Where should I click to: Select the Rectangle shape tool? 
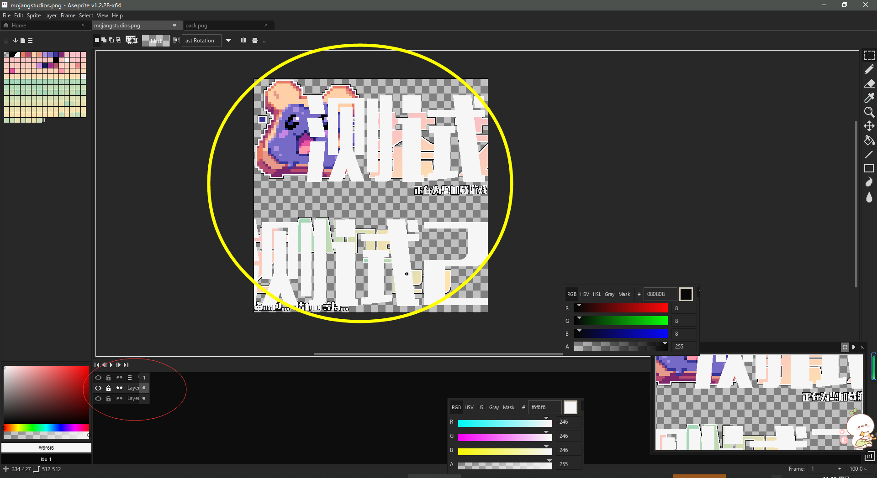869,168
